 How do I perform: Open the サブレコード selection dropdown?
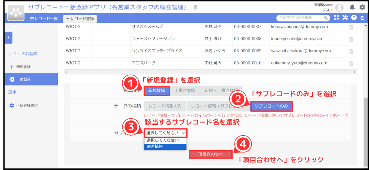166,133
